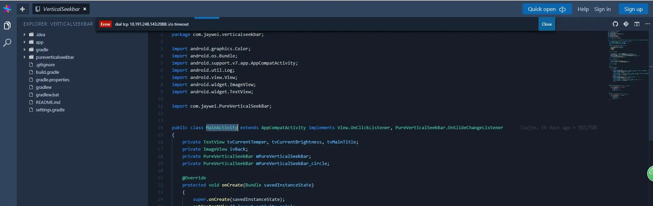Click the MainActivity class name in code
The height and width of the screenshot is (206, 653).
click(x=222, y=128)
